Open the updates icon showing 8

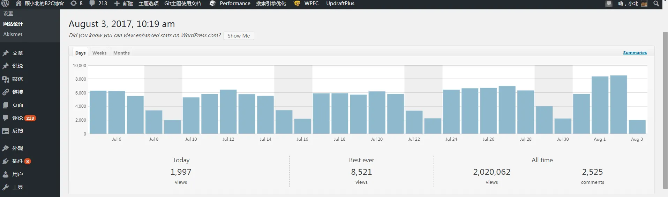coord(74,3)
